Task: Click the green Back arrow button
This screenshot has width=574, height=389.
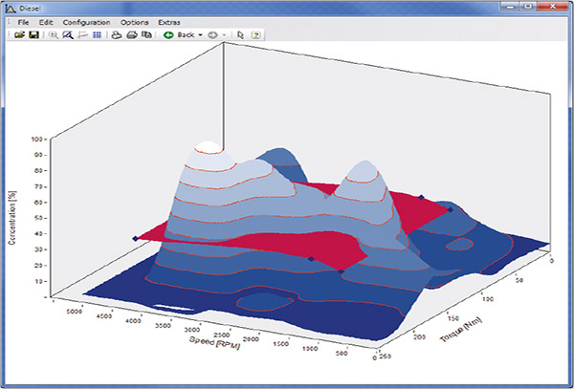Action: click(x=168, y=34)
